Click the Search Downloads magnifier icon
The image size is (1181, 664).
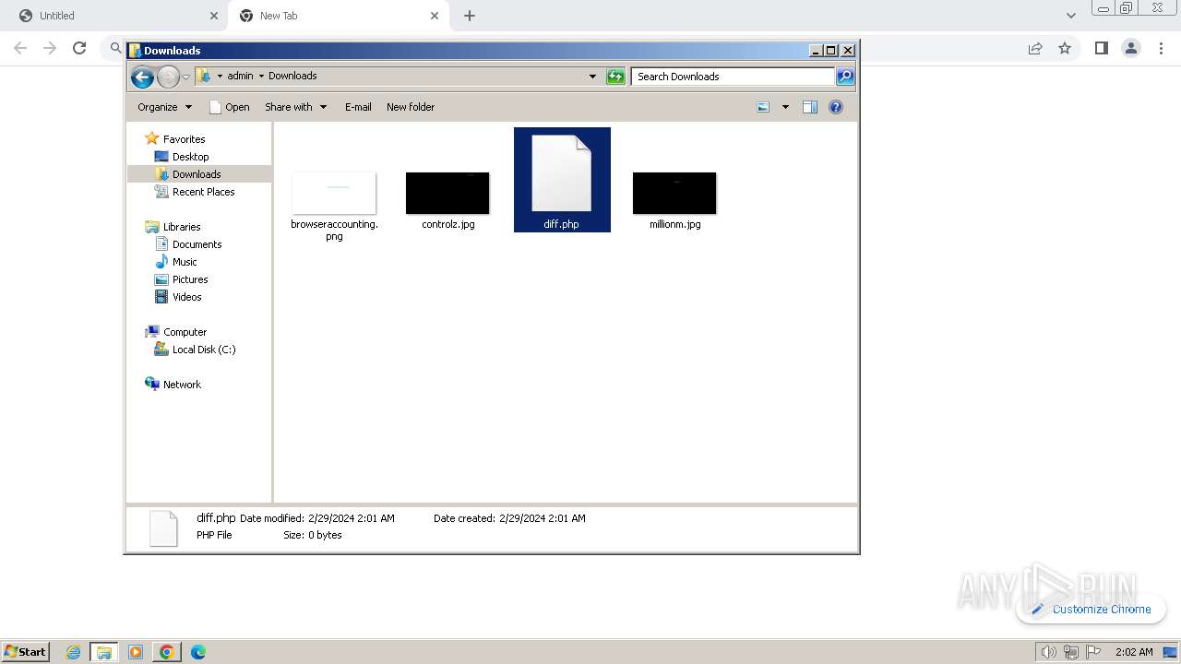pyautogui.click(x=845, y=77)
